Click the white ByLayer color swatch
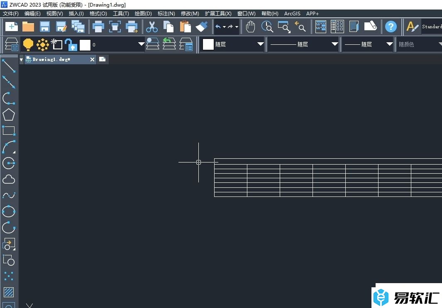 (x=208, y=44)
